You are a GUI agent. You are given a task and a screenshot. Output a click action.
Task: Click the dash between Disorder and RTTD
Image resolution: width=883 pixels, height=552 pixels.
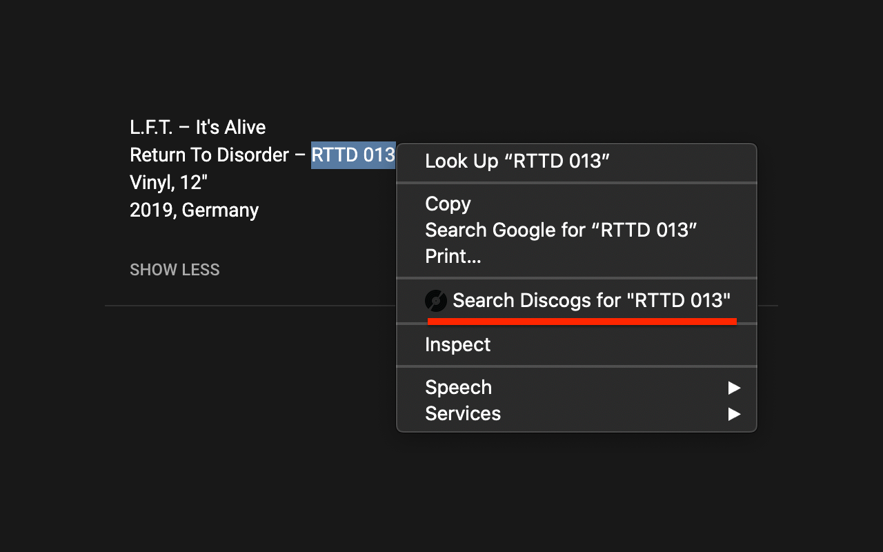tap(300, 155)
